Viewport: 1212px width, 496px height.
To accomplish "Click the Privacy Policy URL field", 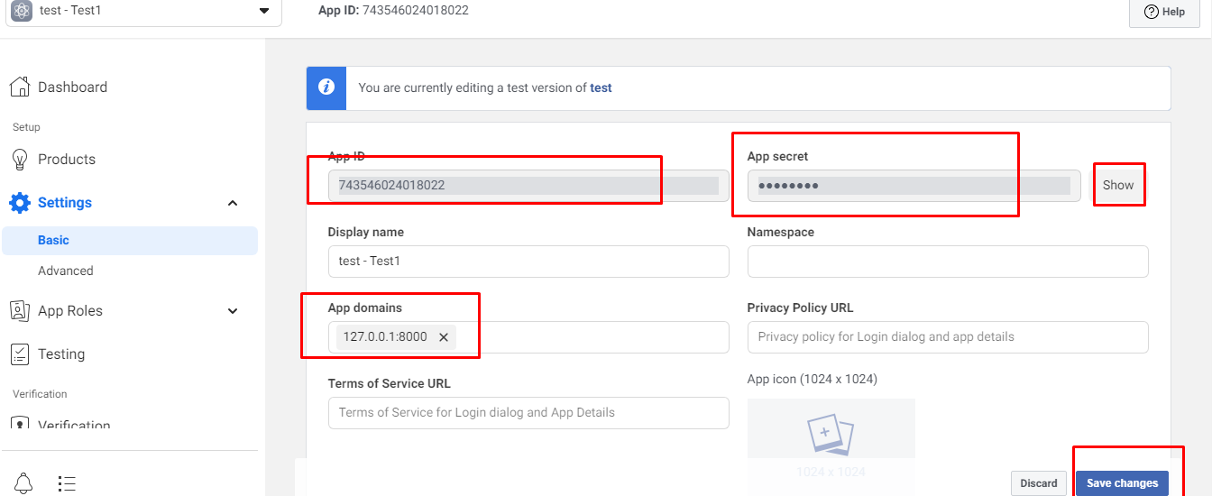I will (947, 337).
